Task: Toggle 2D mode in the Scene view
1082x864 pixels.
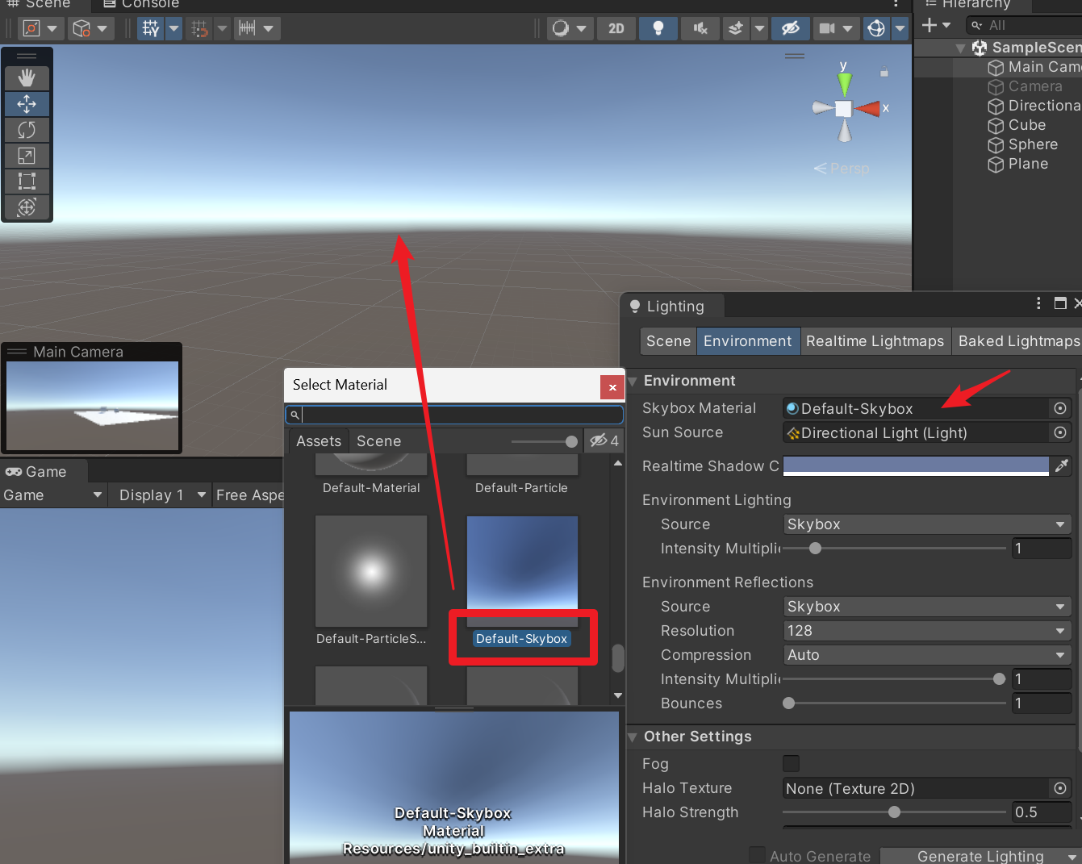Action: (616, 28)
